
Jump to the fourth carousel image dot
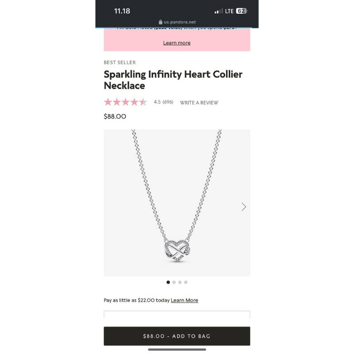(186, 282)
